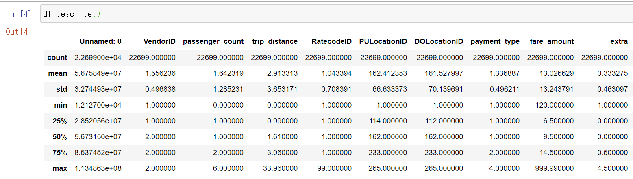Click the DOLocationID column header
633x179 pixels.
(439, 41)
